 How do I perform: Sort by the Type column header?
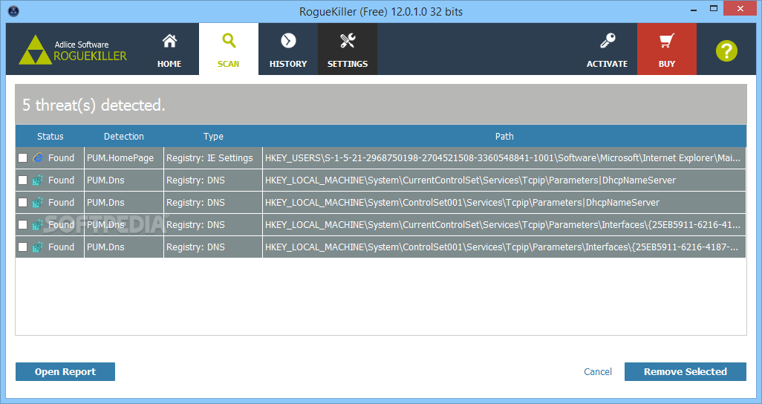213,136
